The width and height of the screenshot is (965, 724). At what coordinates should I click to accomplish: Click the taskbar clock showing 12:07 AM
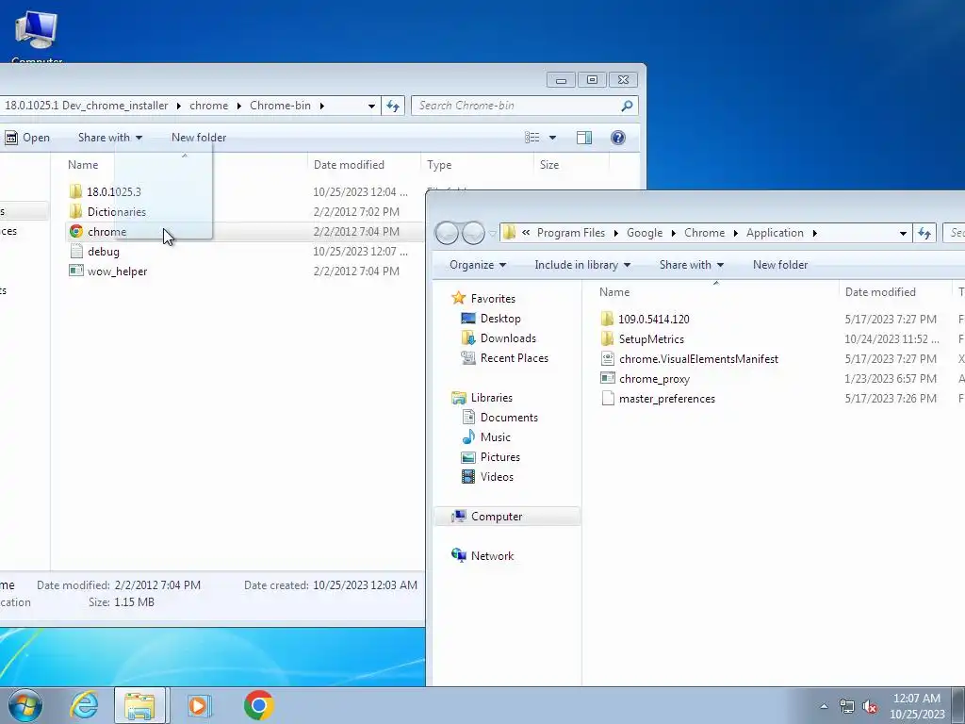coord(917,706)
